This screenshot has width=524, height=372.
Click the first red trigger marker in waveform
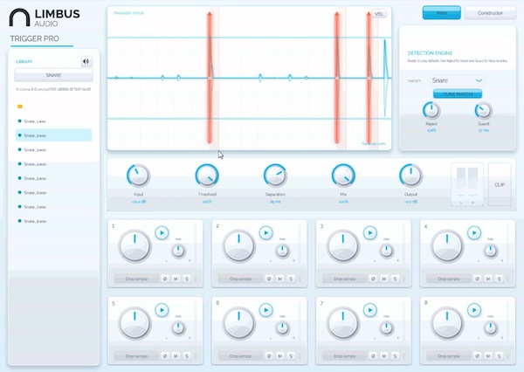coord(210,78)
